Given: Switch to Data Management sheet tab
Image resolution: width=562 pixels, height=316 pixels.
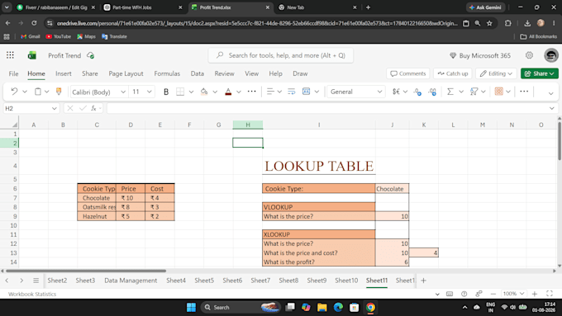Looking at the screenshot, I should tap(131, 281).
